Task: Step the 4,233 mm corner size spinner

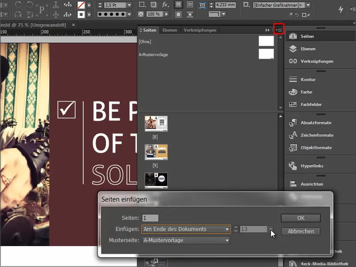Action: point(211,5)
